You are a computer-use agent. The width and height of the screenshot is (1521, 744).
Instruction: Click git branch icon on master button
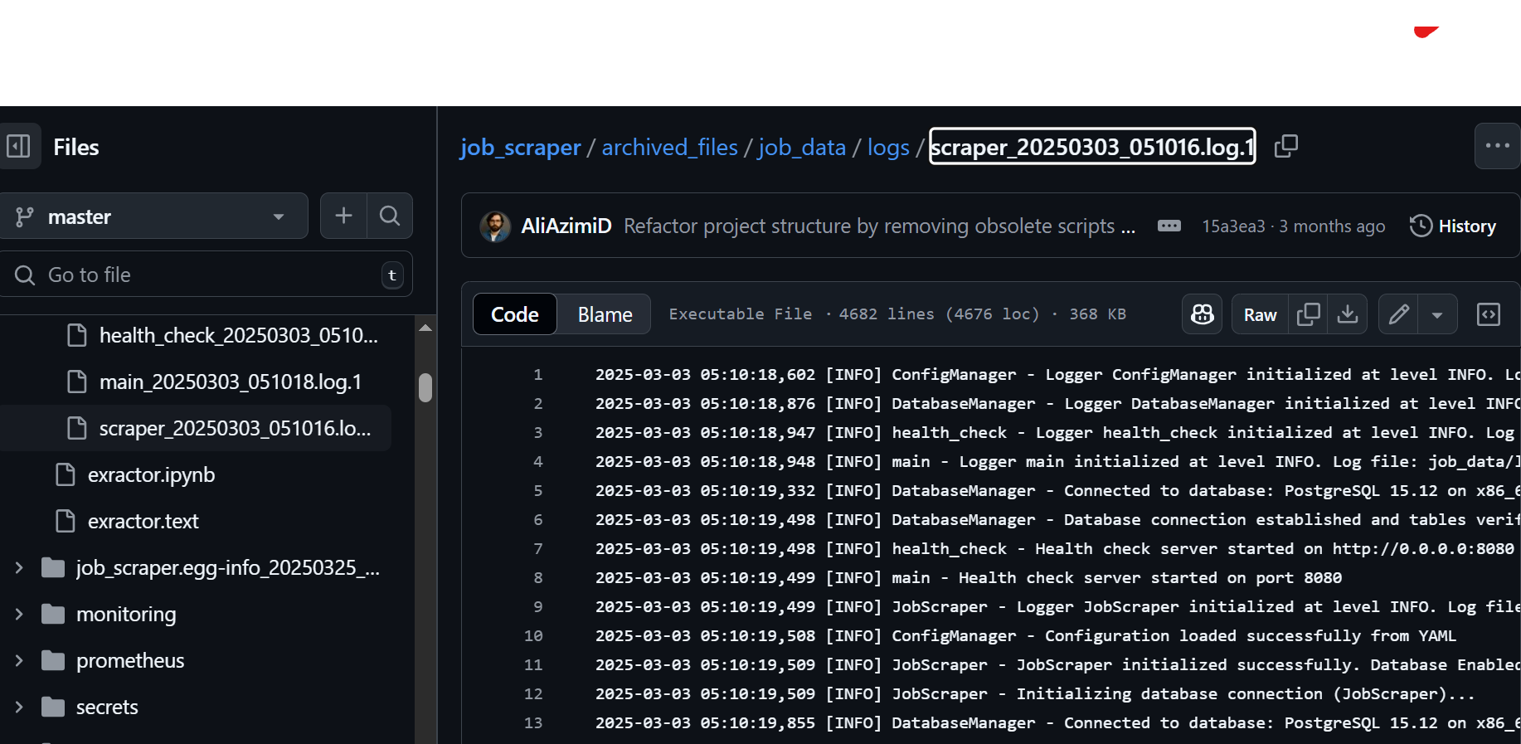pyautogui.click(x=24, y=216)
